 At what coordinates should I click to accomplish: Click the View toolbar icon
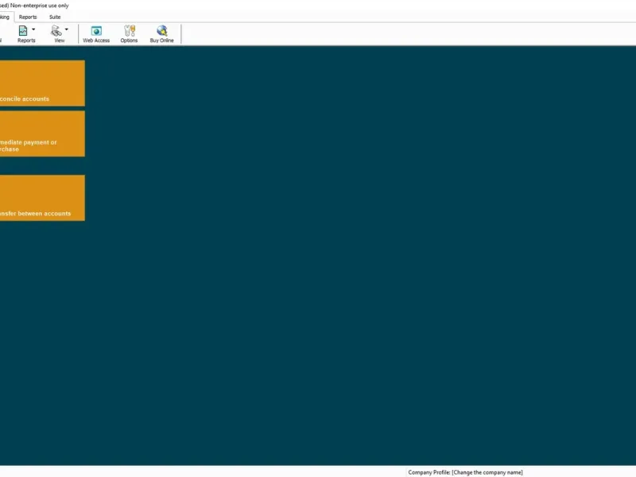[56, 34]
